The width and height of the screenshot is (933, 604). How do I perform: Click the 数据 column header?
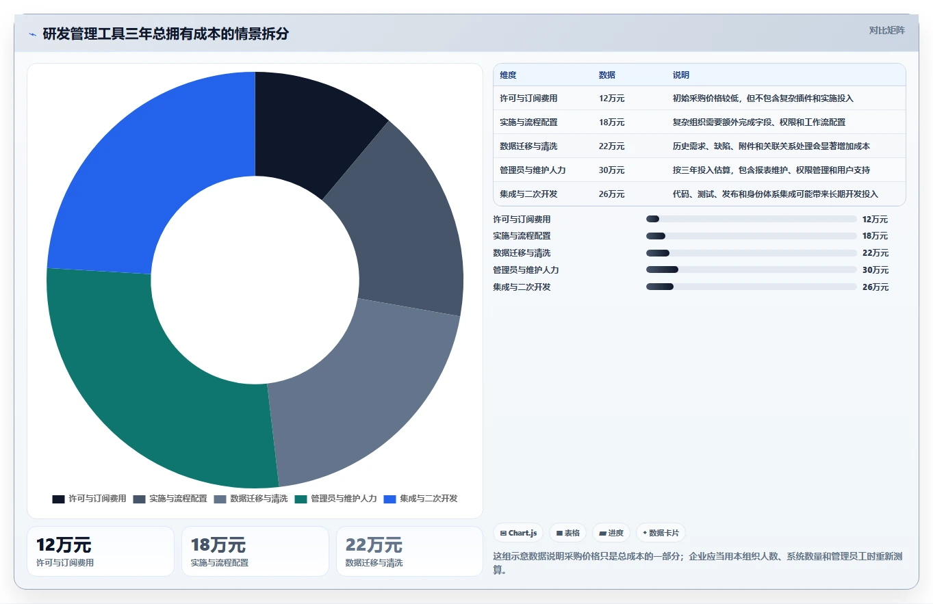coord(607,75)
